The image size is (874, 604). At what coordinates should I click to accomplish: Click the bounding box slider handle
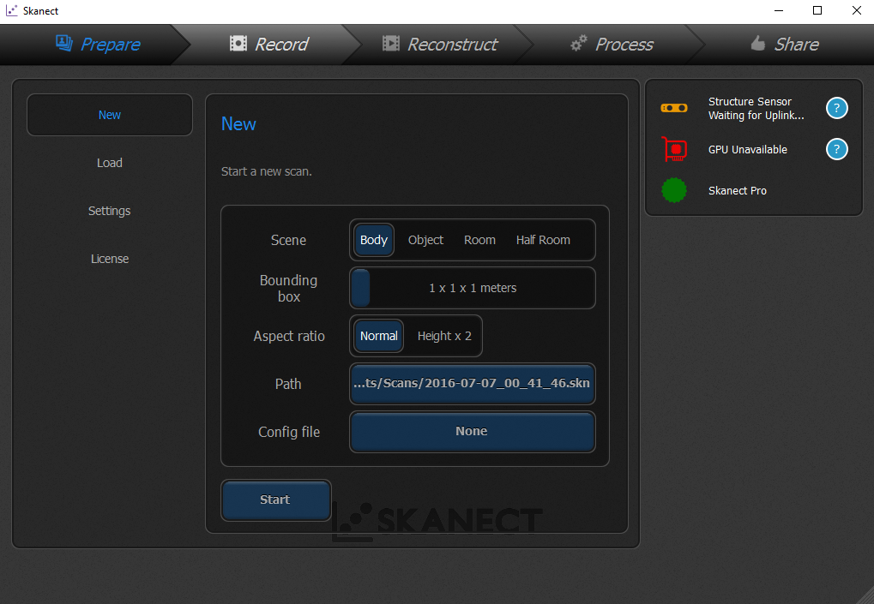[360, 288]
